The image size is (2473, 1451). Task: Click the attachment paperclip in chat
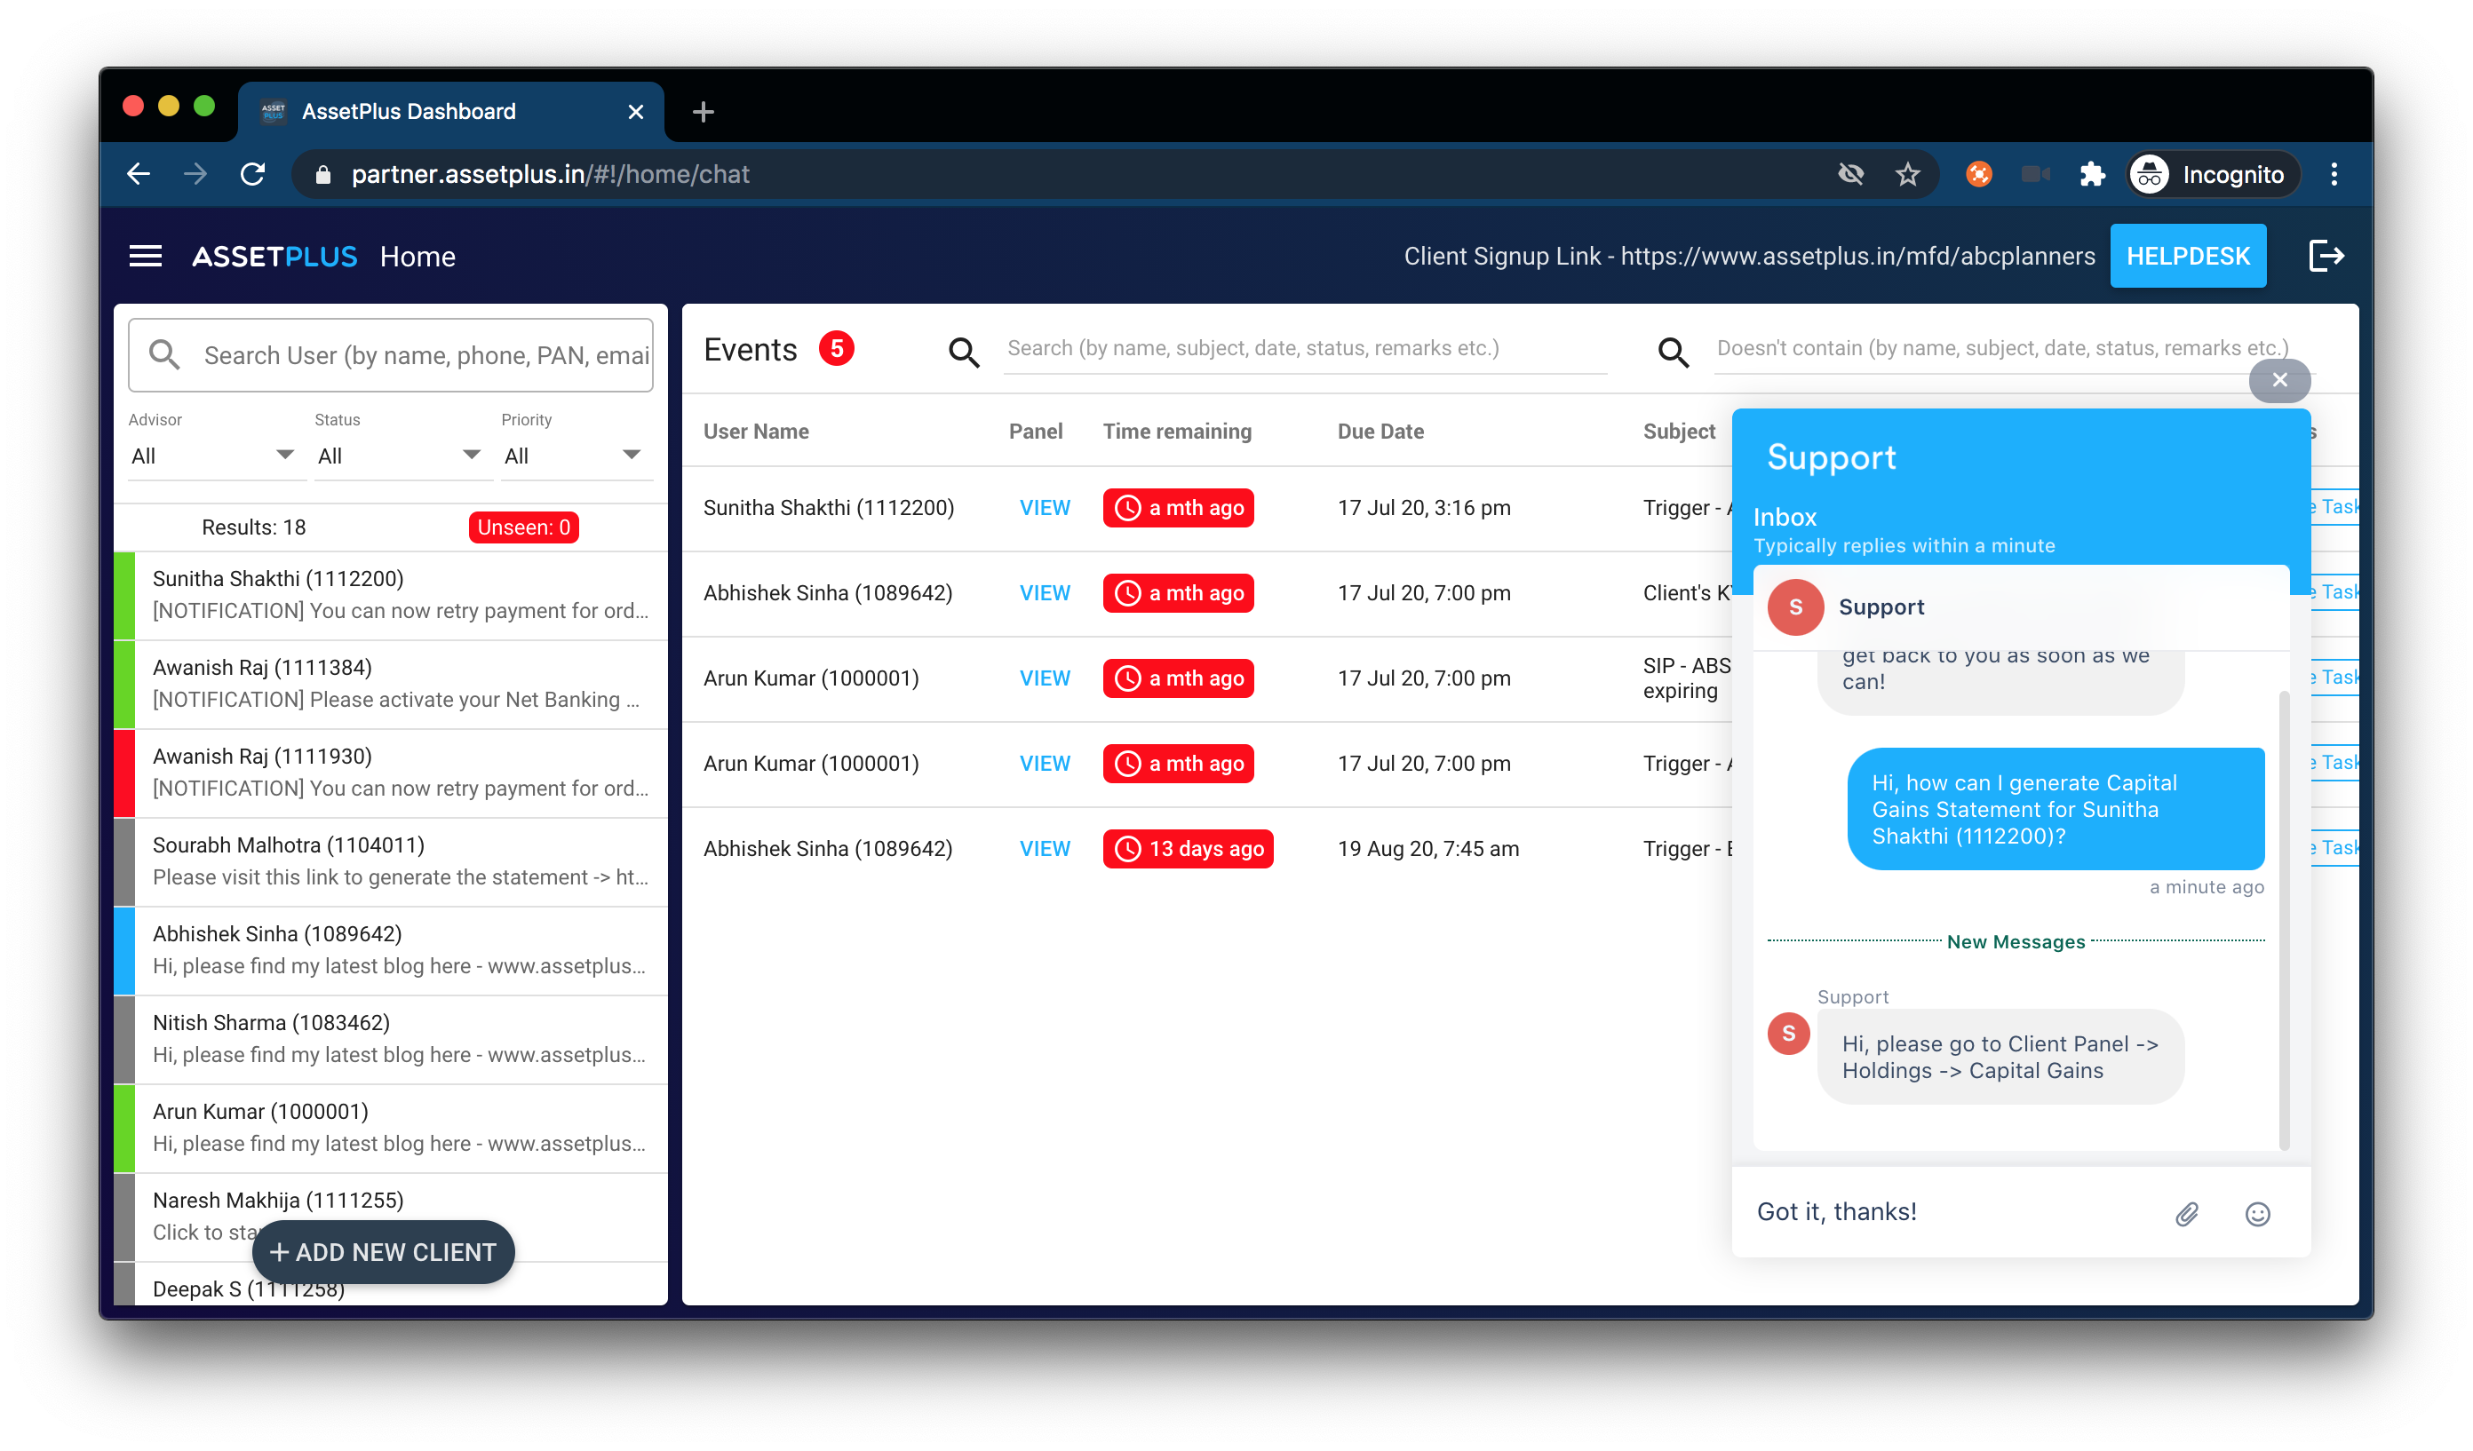(x=2186, y=1214)
